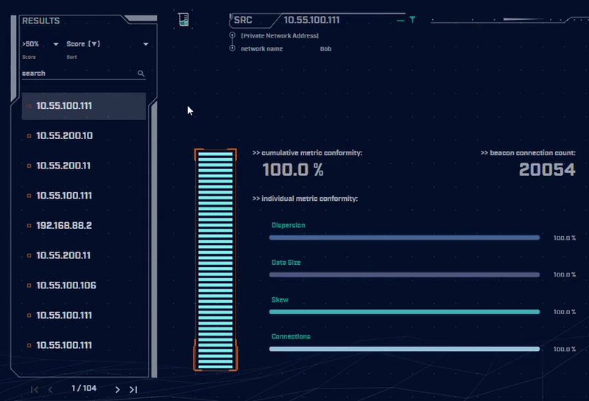Go to previous results page
Image resolution: width=589 pixels, height=401 pixels.
click(x=50, y=390)
